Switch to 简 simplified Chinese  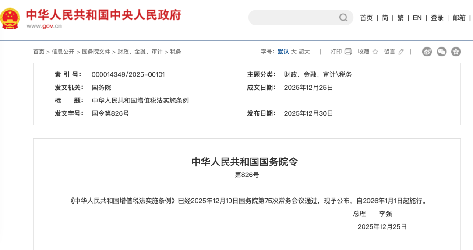pyautogui.click(x=385, y=18)
